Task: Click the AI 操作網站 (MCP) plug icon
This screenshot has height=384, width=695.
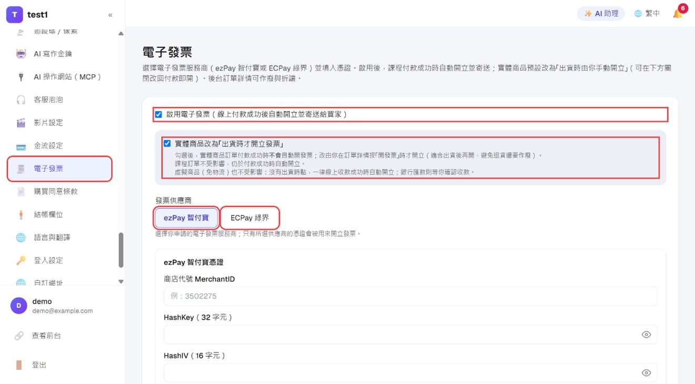Action: (x=21, y=77)
